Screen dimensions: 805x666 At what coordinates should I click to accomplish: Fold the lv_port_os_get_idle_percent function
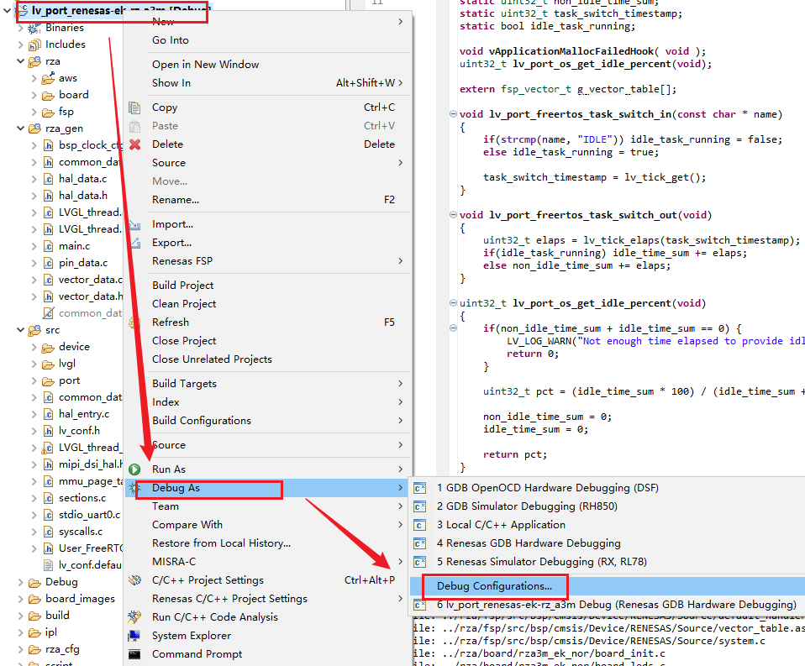(x=454, y=303)
